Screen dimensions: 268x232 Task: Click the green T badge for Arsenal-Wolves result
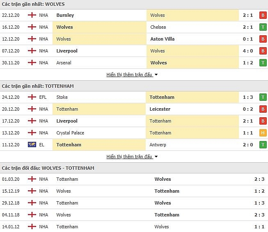click(263, 63)
